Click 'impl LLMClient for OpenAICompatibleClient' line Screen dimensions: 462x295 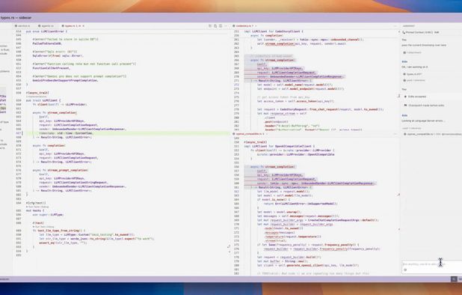[279, 146]
